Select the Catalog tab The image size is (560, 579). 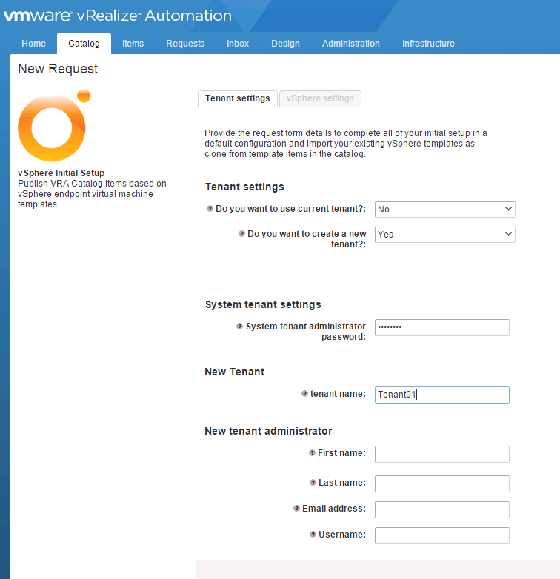(x=84, y=44)
